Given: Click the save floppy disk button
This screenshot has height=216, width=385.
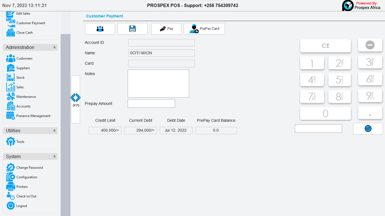Looking at the screenshot, I should 132,29.
